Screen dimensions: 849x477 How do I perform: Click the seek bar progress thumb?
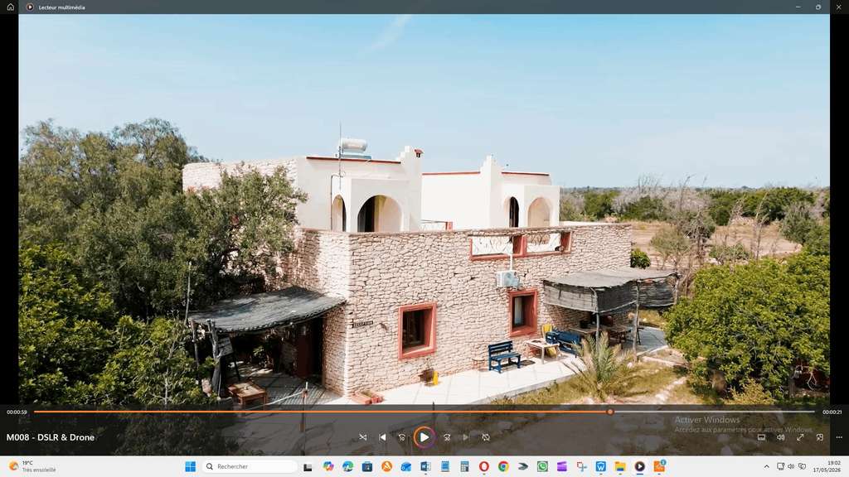click(610, 412)
